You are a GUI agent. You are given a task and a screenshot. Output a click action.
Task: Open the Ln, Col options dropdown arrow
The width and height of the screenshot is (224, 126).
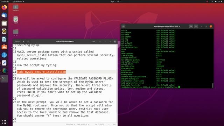(x=109, y=124)
